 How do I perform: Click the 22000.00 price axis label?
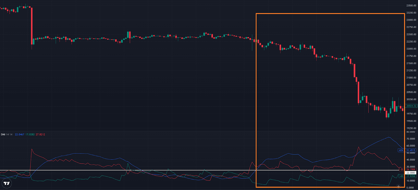pyautogui.click(x=411, y=49)
